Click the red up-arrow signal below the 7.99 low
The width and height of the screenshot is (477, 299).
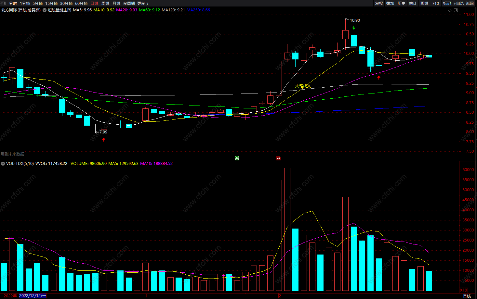104,140
